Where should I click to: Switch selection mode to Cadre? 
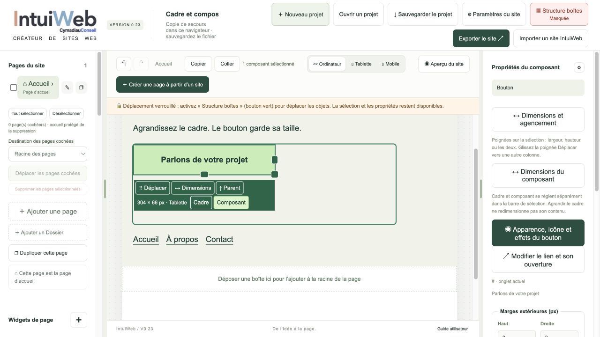[x=201, y=203]
